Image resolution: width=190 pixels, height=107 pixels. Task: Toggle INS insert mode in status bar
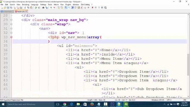(x=185, y=100)
